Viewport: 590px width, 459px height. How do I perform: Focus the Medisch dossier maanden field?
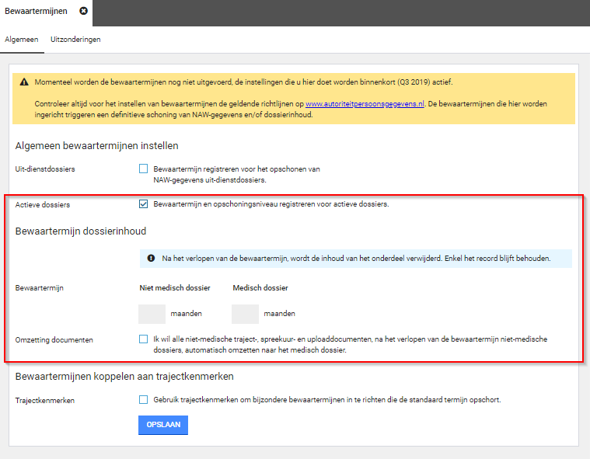point(245,314)
